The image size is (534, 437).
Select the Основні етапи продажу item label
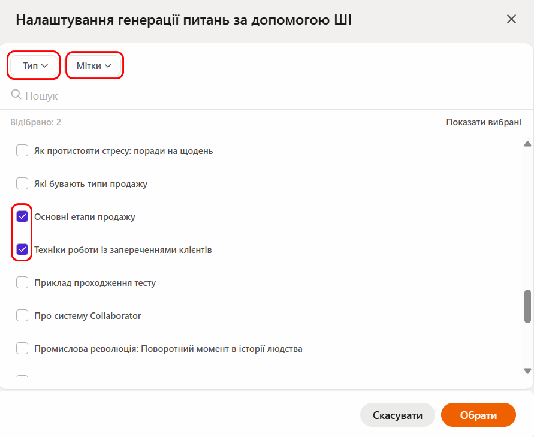(85, 216)
